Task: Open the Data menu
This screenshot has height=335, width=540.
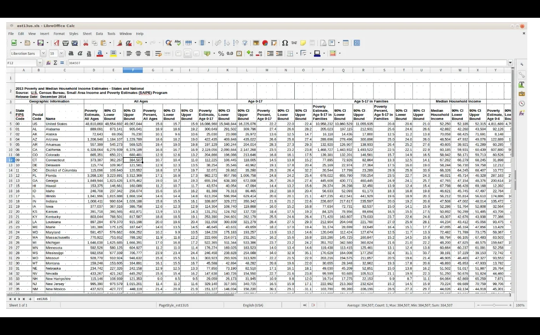Action: (x=100, y=34)
